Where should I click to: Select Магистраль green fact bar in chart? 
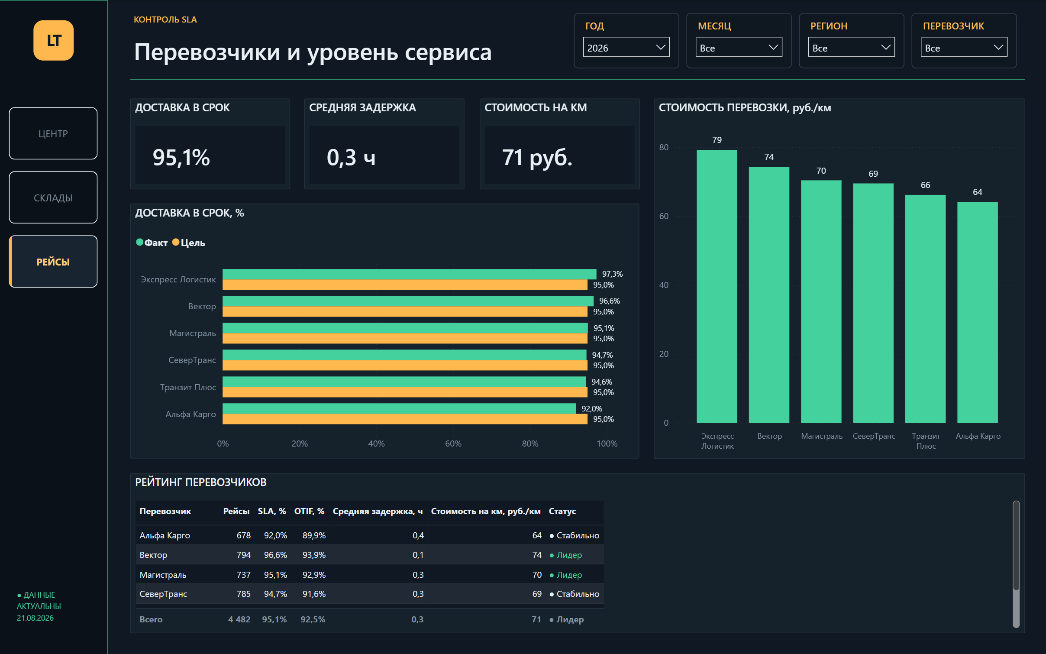click(405, 328)
